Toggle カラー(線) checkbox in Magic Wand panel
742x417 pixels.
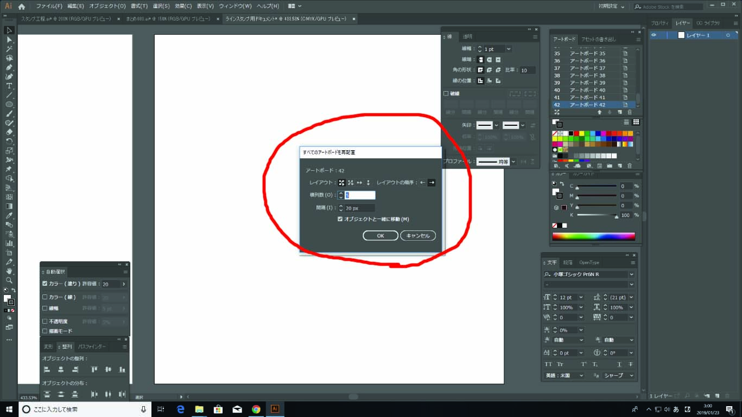coord(45,297)
